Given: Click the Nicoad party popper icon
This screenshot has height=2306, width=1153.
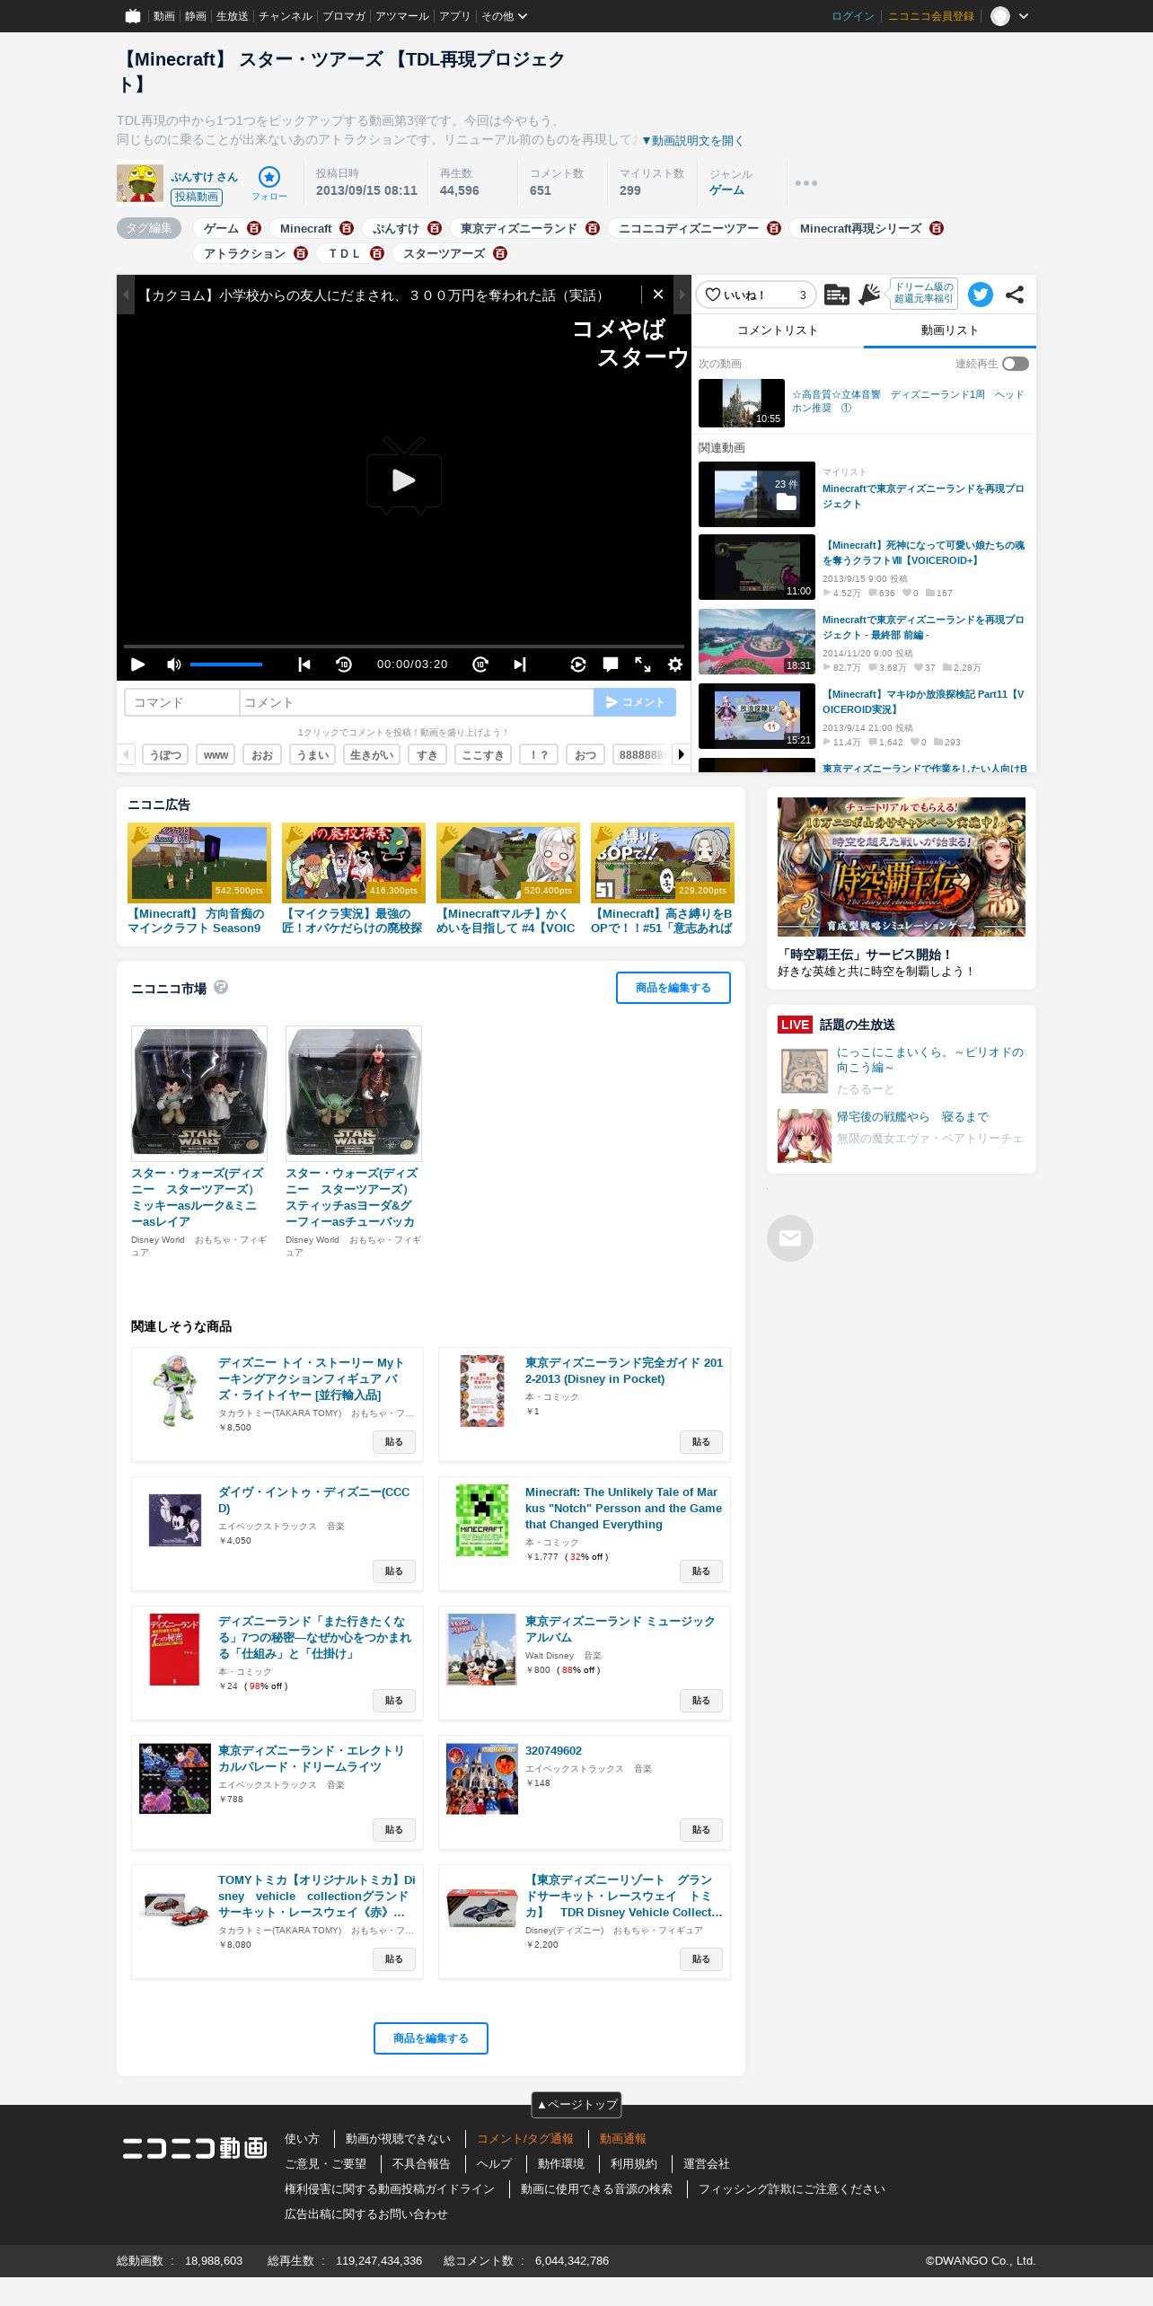Looking at the screenshot, I should [869, 295].
